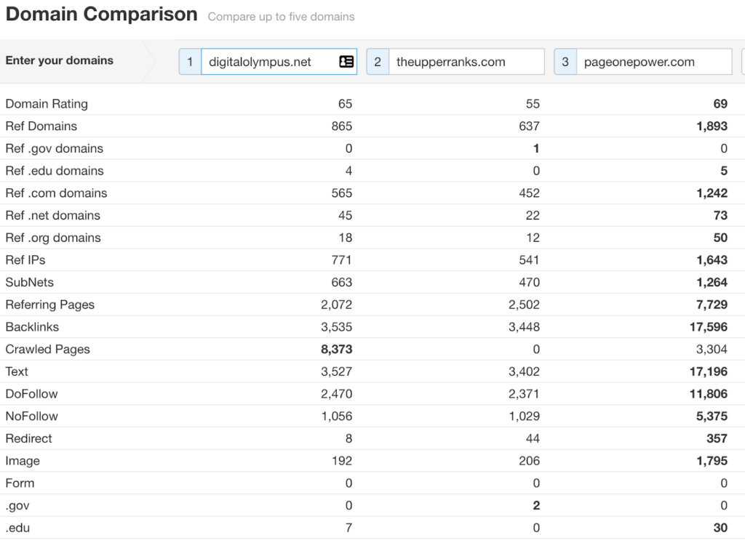
Task: Focus the pageonepower.com domain input
Action: coord(654,62)
